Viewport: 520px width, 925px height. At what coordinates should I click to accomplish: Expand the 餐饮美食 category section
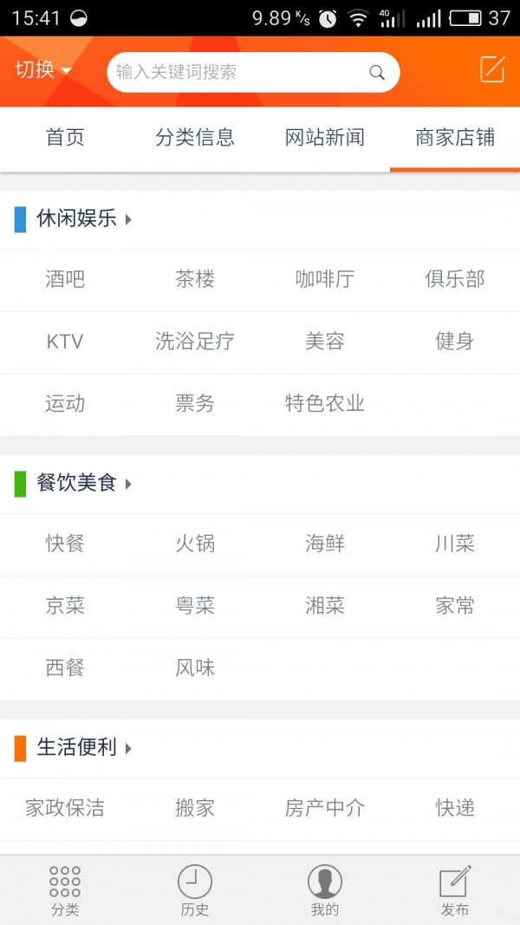pos(78,485)
